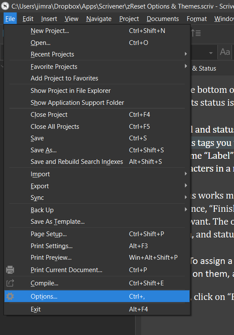The image size is (234, 335).
Task: Open the Format menu
Action: coord(197,19)
